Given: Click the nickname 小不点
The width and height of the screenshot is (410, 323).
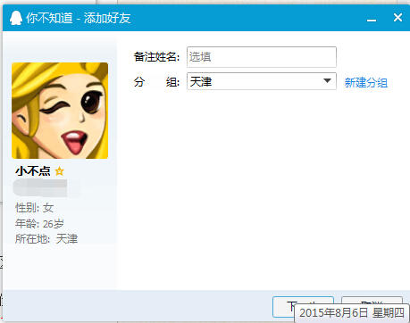Looking at the screenshot, I should coord(33,171).
